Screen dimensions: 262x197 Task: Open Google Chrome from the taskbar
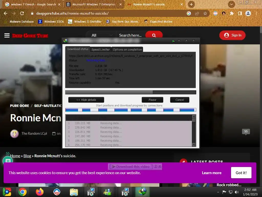coord(23,192)
